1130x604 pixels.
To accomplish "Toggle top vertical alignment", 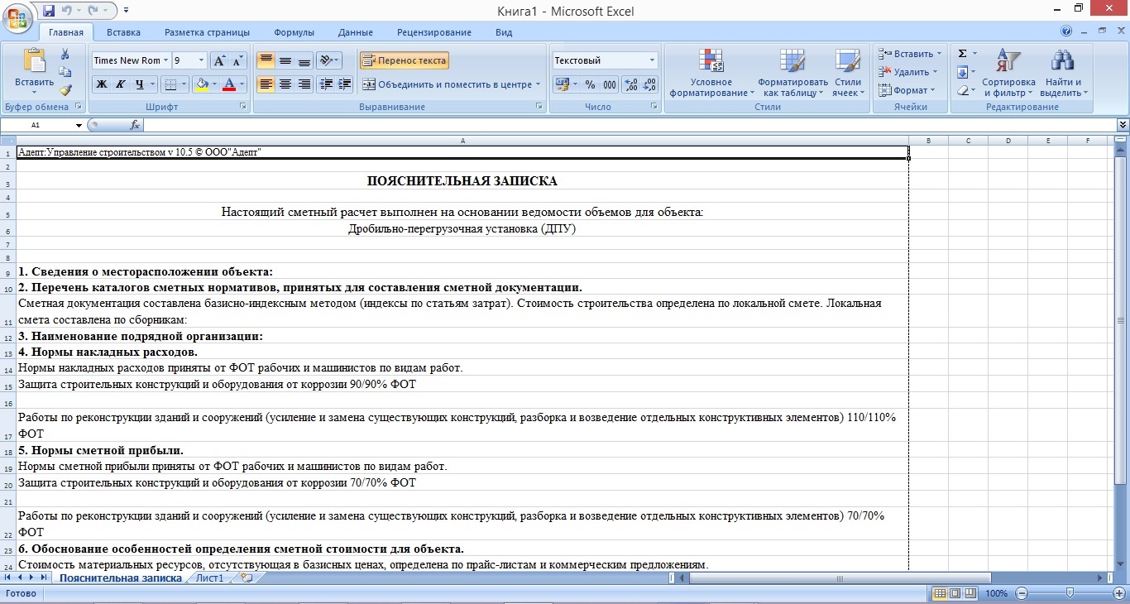I will click(266, 60).
